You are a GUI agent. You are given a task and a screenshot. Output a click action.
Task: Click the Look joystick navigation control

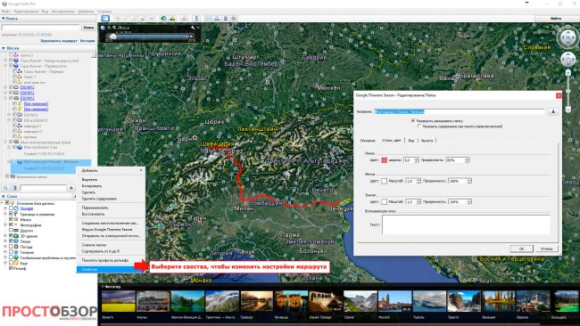pos(568,37)
